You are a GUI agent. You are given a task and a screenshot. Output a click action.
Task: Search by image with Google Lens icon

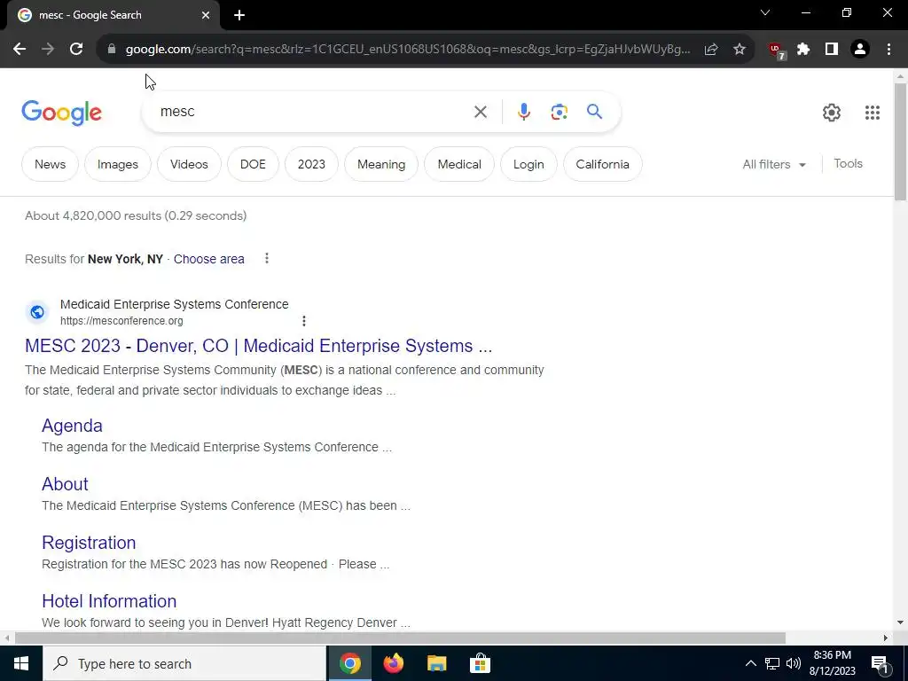click(x=560, y=112)
